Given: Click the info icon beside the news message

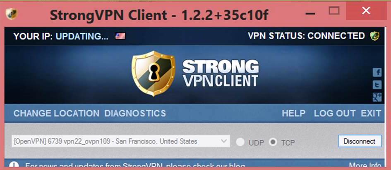Looking at the screenshot, I should pos(14,165).
